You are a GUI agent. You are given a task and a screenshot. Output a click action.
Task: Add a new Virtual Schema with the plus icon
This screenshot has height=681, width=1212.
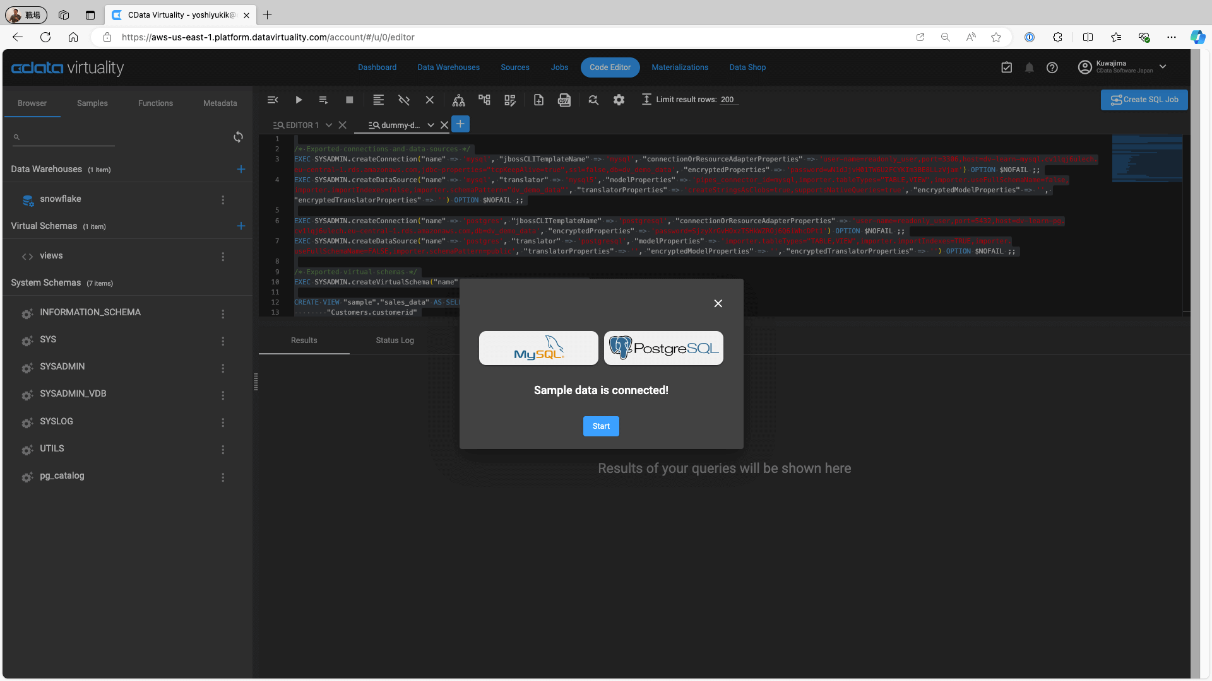241,226
